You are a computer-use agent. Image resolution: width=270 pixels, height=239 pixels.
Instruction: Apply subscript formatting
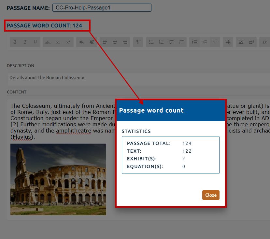(x=58, y=42)
